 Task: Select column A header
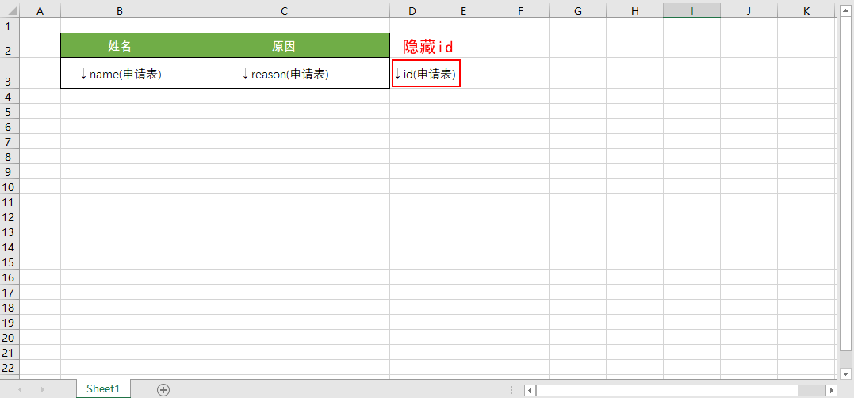pyautogui.click(x=40, y=10)
